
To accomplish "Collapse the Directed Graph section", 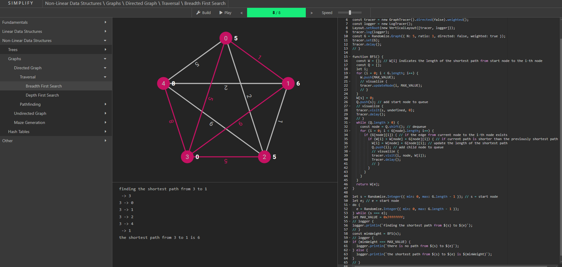I will [x=56, y=68].
